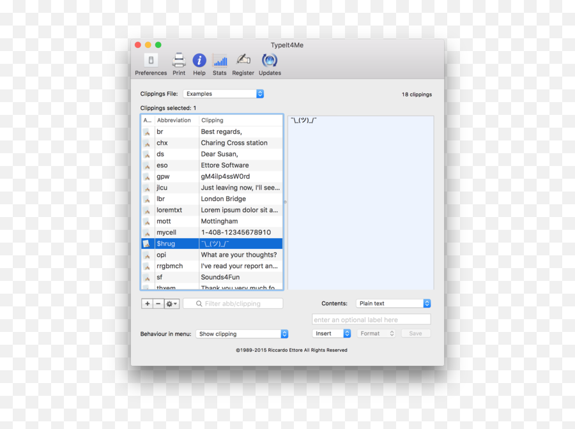Screen dimensions: 575x429
Task: Click the Filter abb/clipping search field
Action: click(233, 304)
